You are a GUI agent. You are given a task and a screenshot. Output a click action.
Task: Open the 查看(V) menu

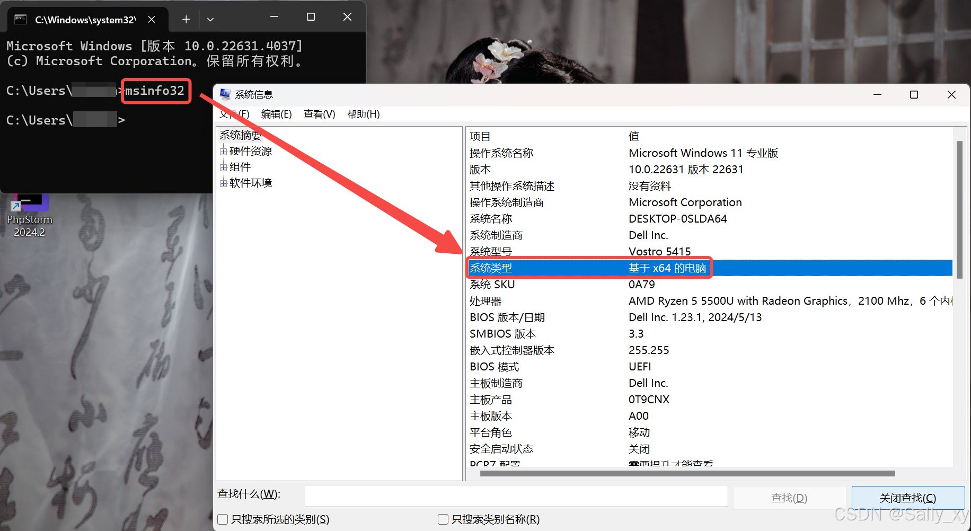319,114
